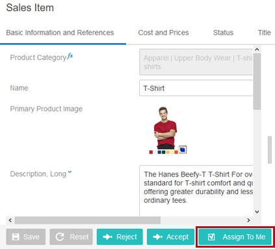Image resolution: width=275 pixels, height=249 pixels.
Task: Expand the green chevron beside Description, Long
Action: (x=70, y=172)
